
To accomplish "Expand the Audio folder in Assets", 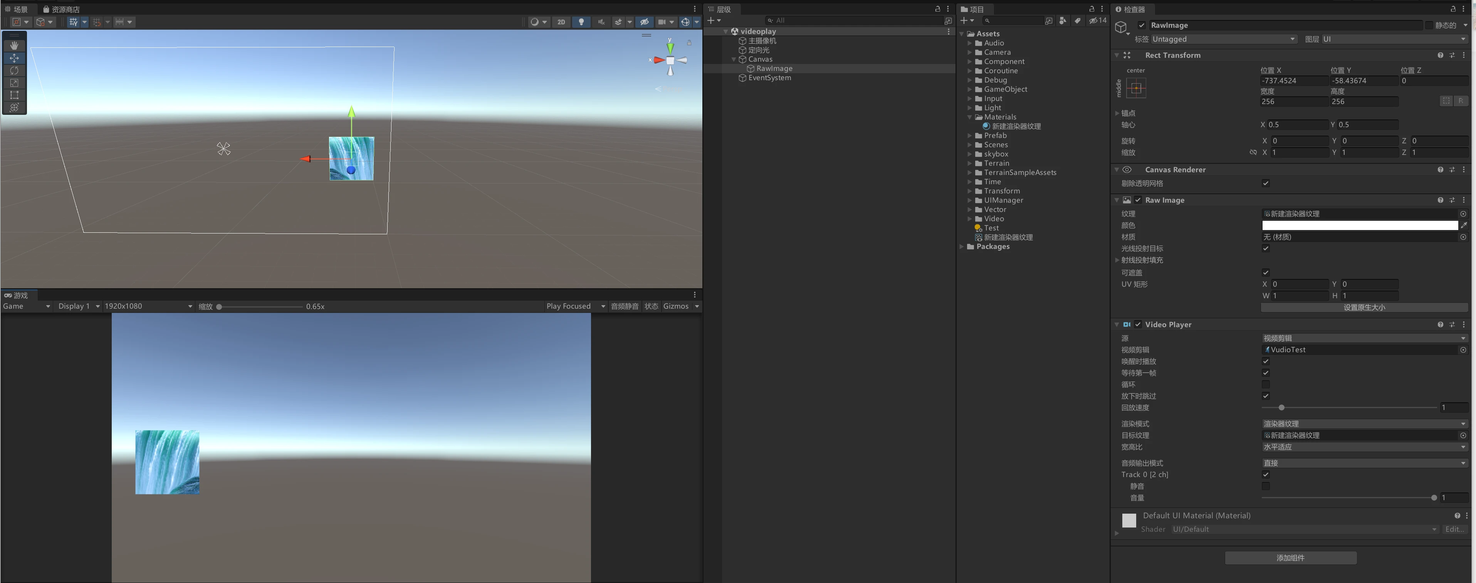I will click(x=969, y=43).
